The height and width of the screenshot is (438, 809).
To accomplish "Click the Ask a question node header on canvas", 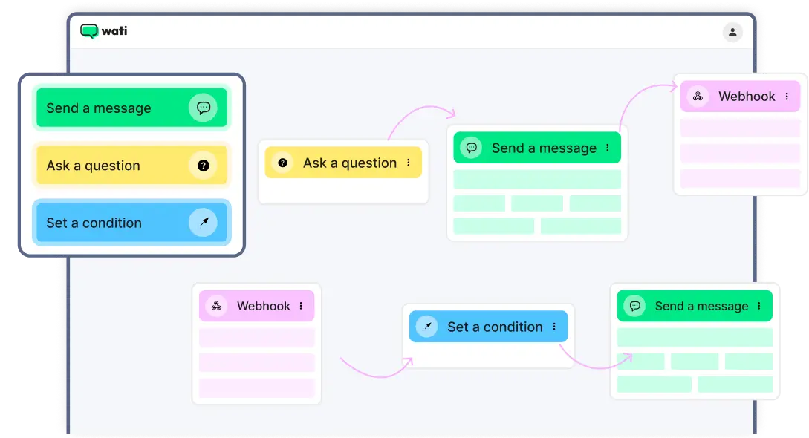I will pyautogui.click(x=343, y=163).
